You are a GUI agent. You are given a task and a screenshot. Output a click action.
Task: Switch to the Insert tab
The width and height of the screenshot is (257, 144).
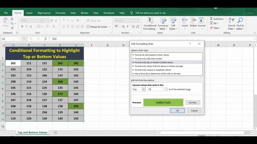(x=29, y=13)
